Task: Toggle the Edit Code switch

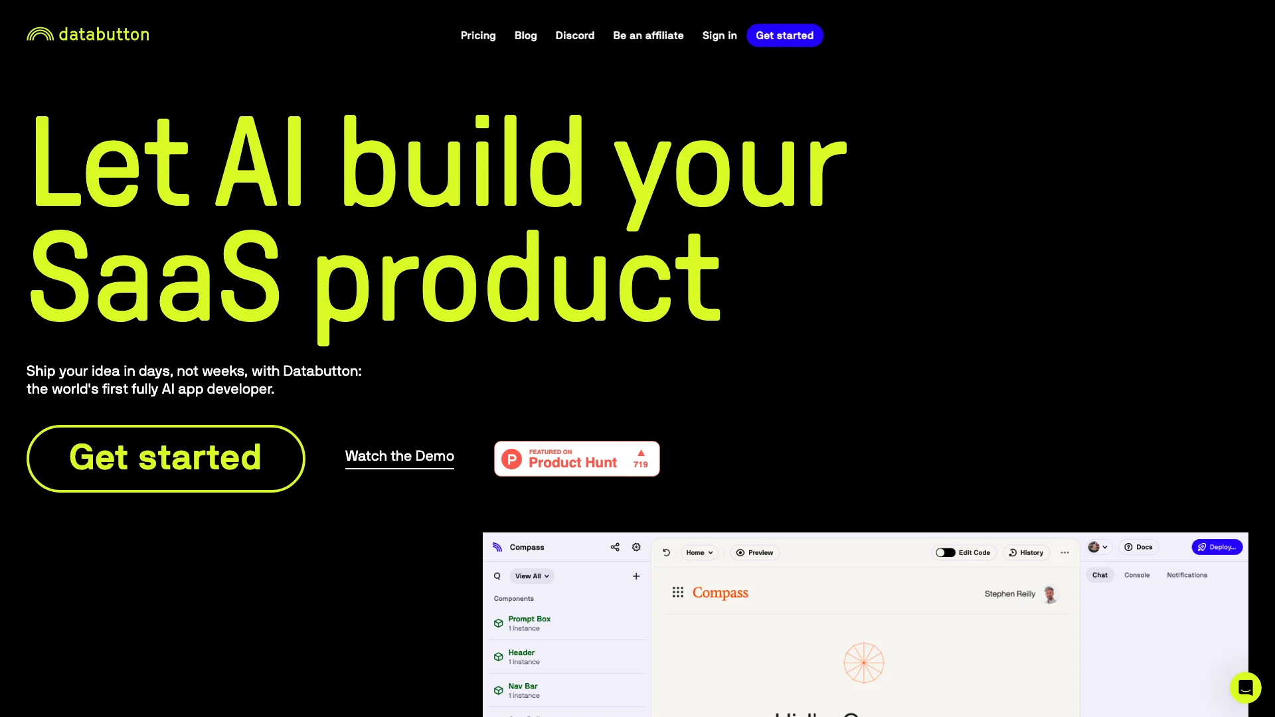Action: [x=945, y=552]
